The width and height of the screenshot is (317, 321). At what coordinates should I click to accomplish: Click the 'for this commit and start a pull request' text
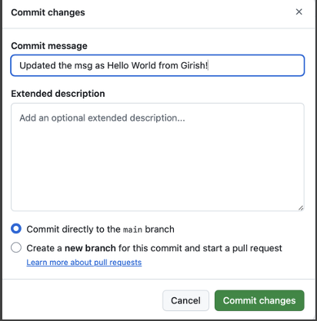pyautogui.click(x=200, y=248)
